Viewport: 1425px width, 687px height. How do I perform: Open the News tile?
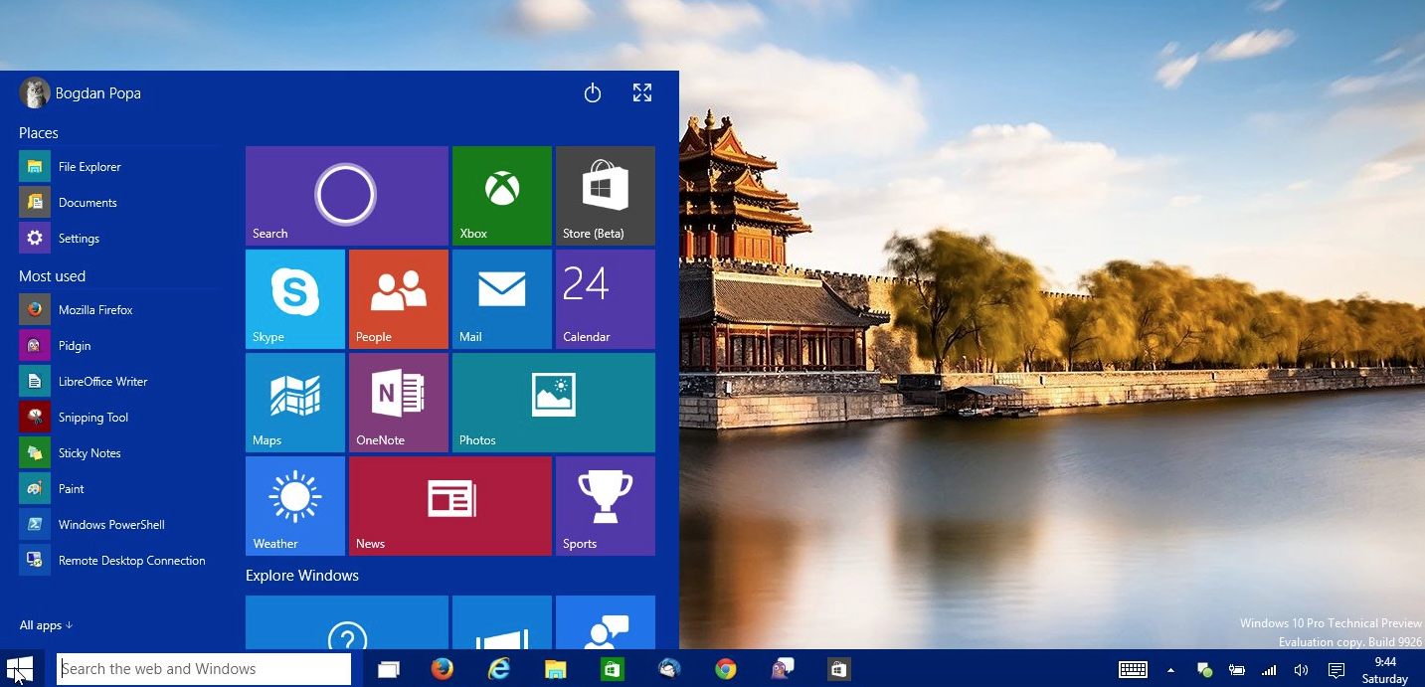[x=450, y=506]
